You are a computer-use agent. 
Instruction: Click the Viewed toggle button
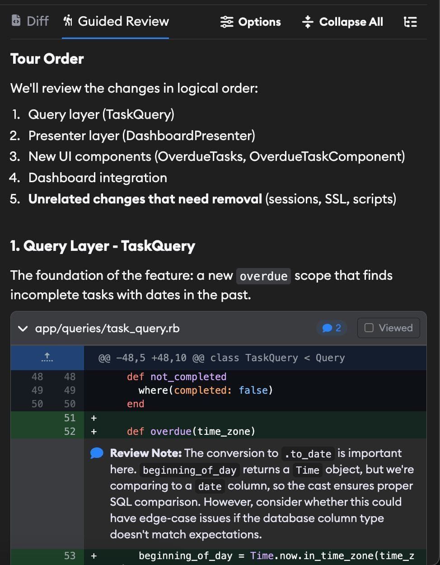(x=388, y=328)
